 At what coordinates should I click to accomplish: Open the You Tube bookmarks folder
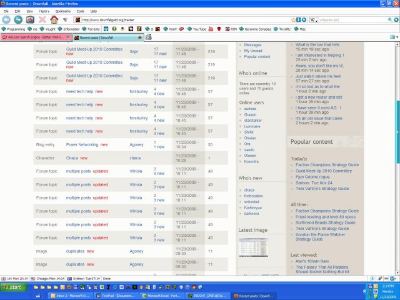click(x=197, y=29)
